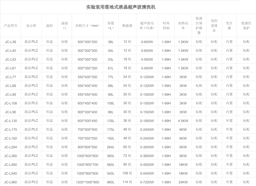Select model cell JC-L61
This screenshot has height=186, width=256.
pyautogui.click(x=10, y=68)
